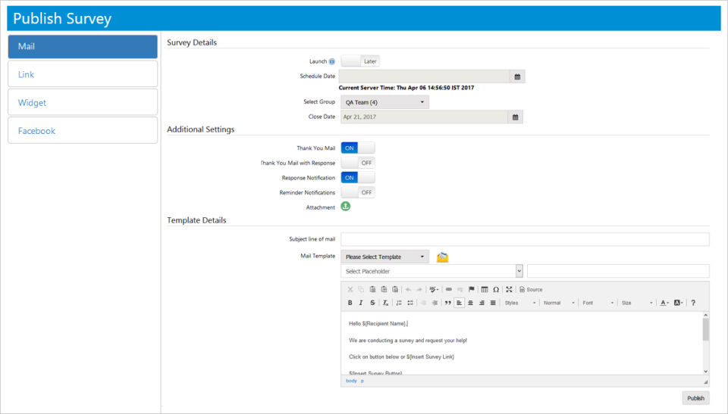Open the Size dropdown in editor
Screen dimensions: 728x414
pyautogui.click(x=637, y=303)
